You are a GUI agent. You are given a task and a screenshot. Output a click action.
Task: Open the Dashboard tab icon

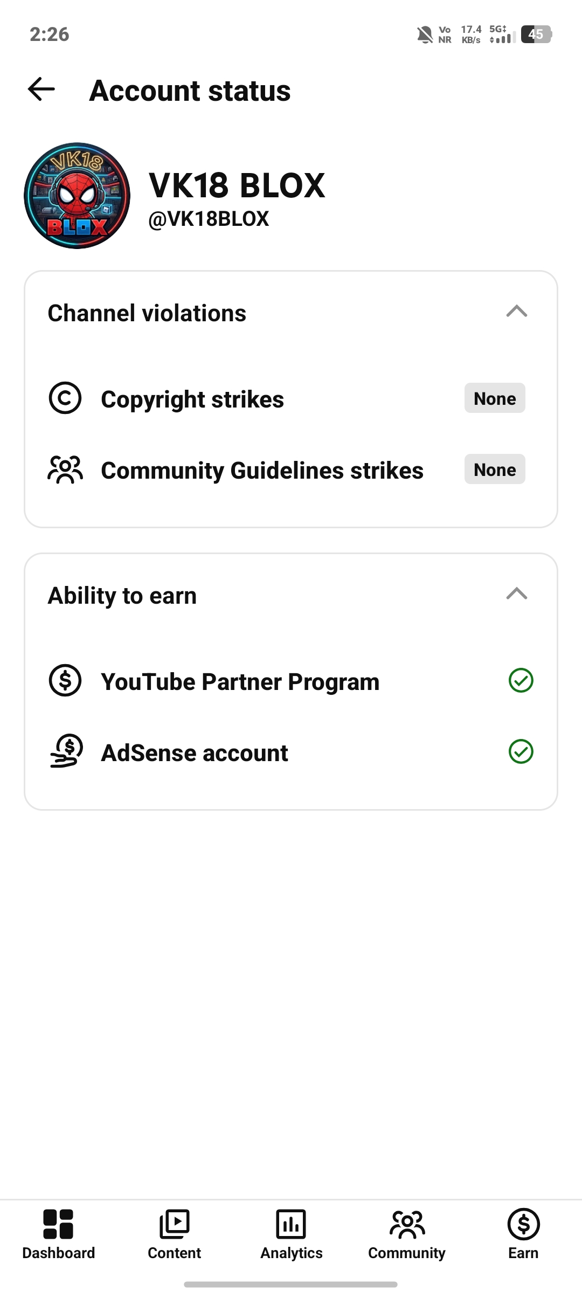[x=58, y=1224]
